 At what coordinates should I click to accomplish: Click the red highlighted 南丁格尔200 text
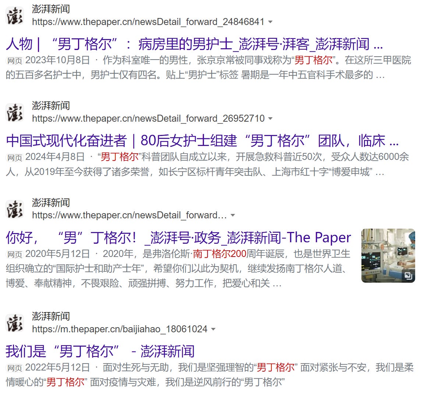tap(220, 254)
